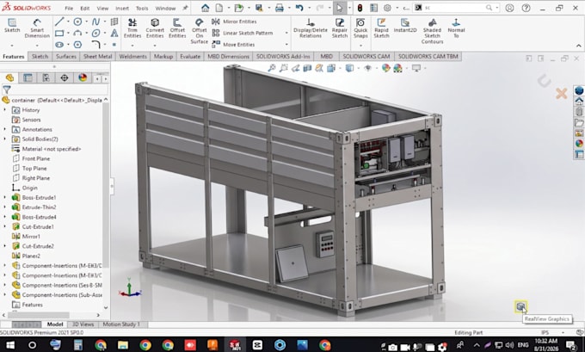Click the Print icon in main toolbar
This screenshot has width=585, height=352.
pos(280,8)
